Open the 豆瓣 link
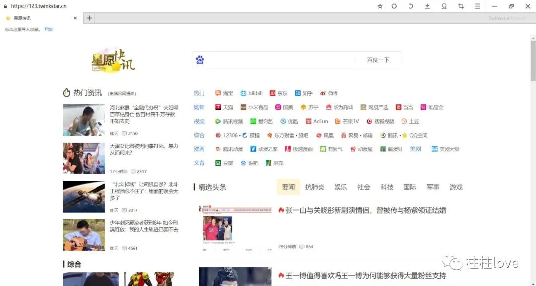 point(224,163)
